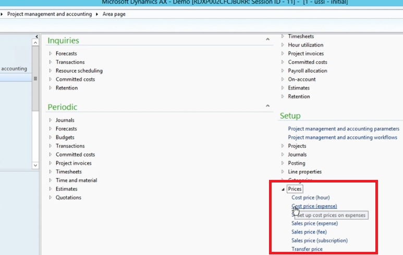Image resolution: width=403 pixels, height=255 pixels.
Task: Expand Committed costs under Inquiries
Action: (x=51, y=79)
